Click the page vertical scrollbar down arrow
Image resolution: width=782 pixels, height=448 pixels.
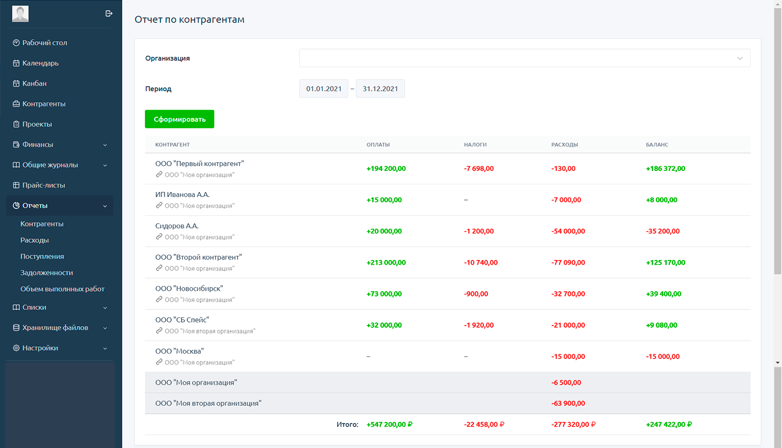tap(777, 363)
